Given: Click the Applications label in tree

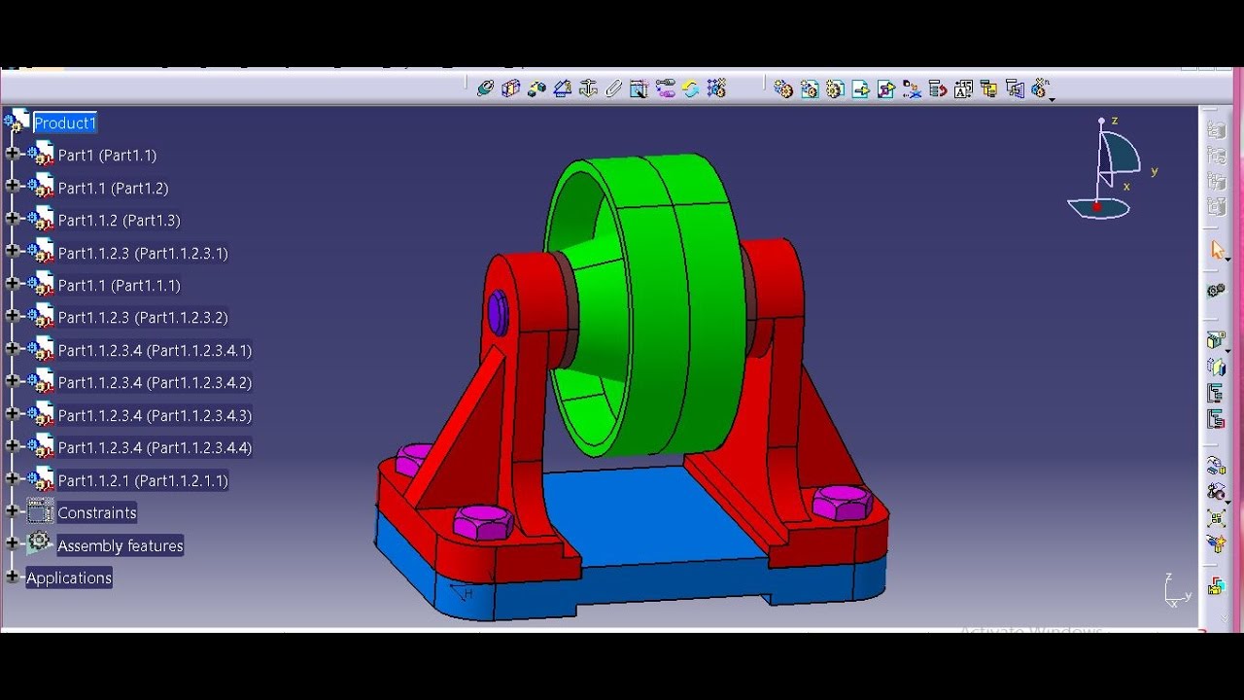Looking at the screenshot, I should (x=69, y=577).
